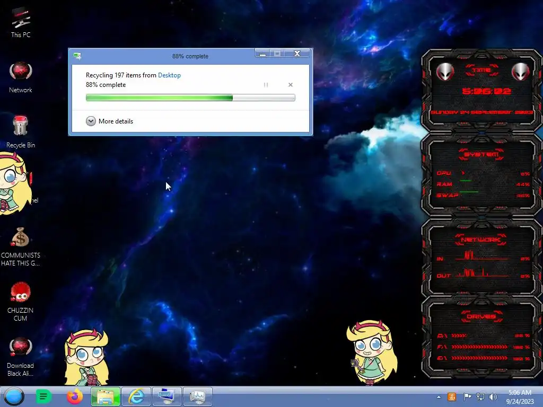Image resolution: width=543 pixels, height=407 pixels.
Task: Click the Desktop link in recycling dialog
Action: tap(169, 75)
